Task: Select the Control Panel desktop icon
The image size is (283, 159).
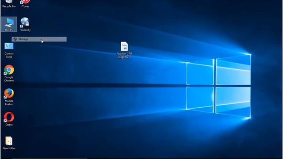Action: (x=9, y=50)
